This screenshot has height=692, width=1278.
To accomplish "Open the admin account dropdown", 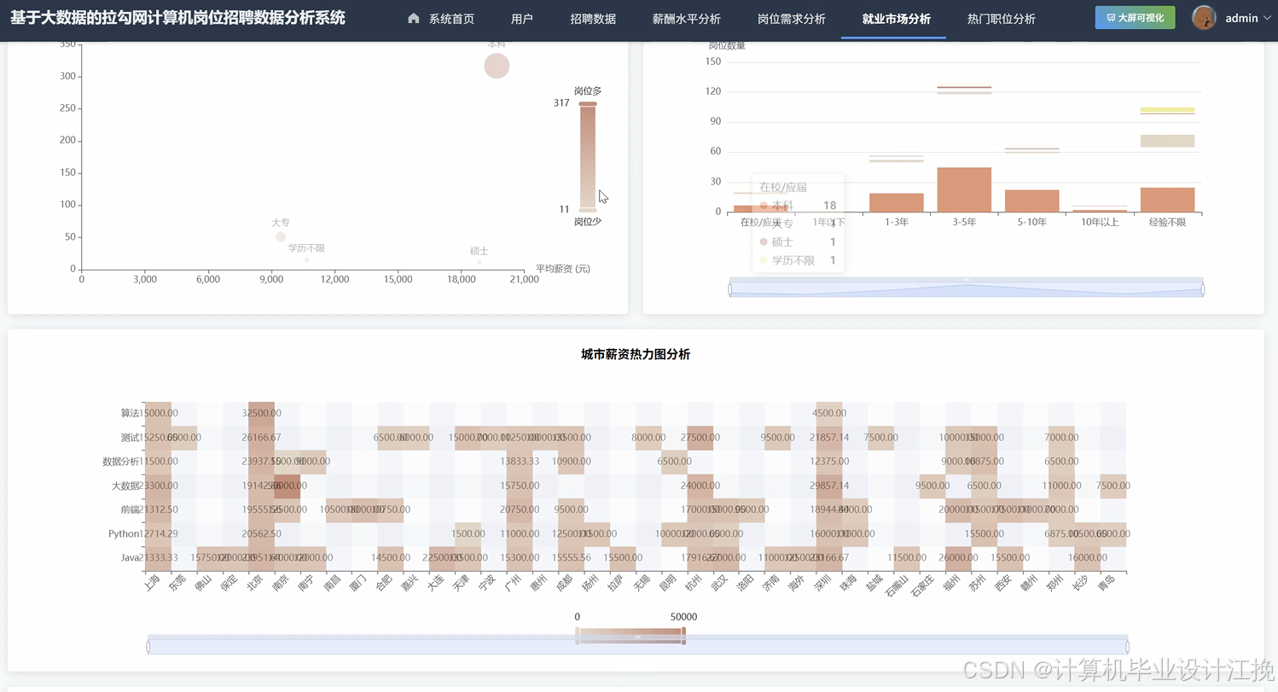I will tap(1242, 18).
